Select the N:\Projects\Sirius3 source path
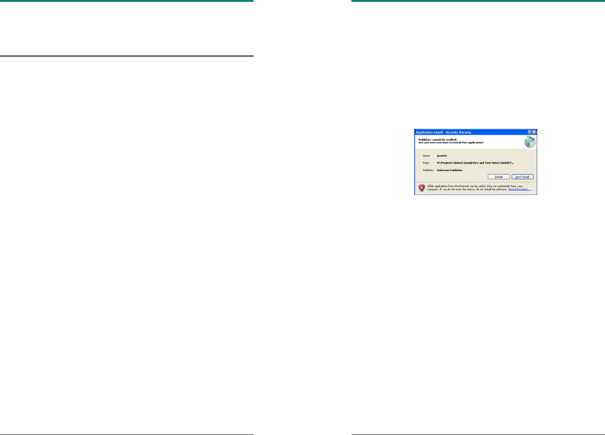 pos(475,163)
